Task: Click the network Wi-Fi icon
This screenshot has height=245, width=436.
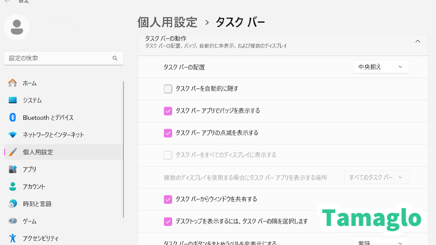Action: click(13, 134)
